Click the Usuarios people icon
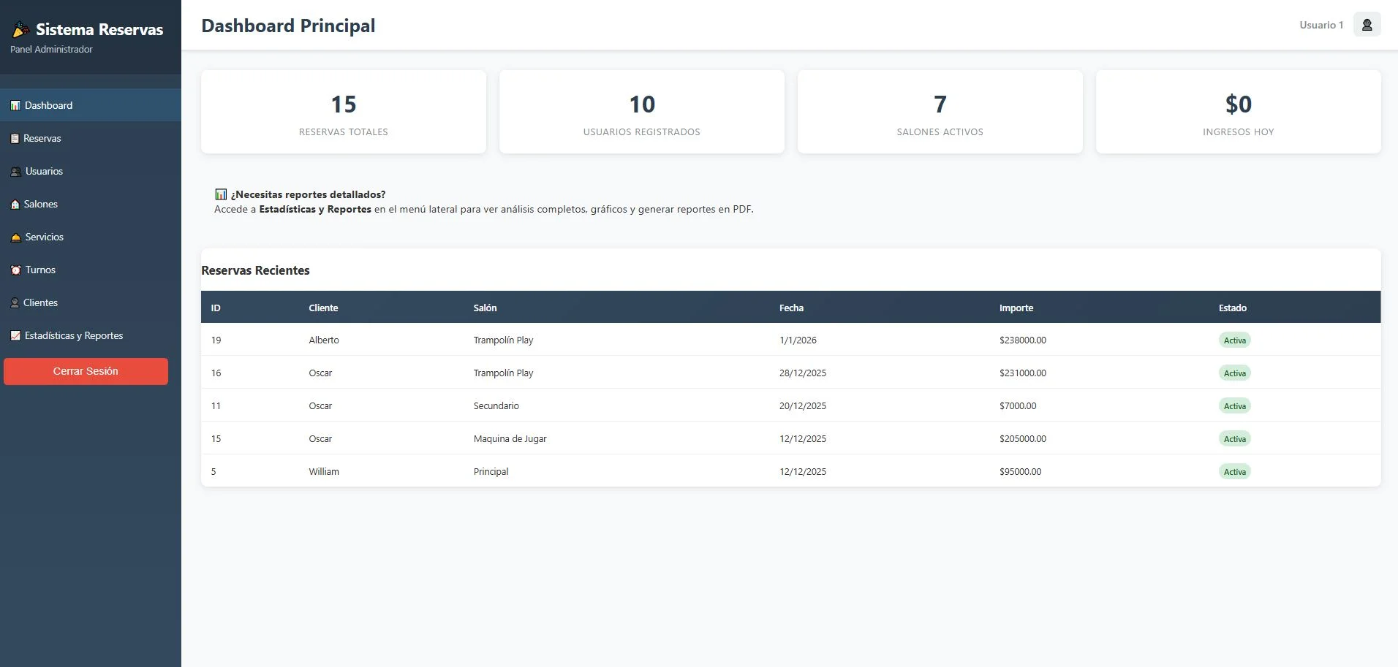This screenshot has height=667, width=1398. click(15, 170)
